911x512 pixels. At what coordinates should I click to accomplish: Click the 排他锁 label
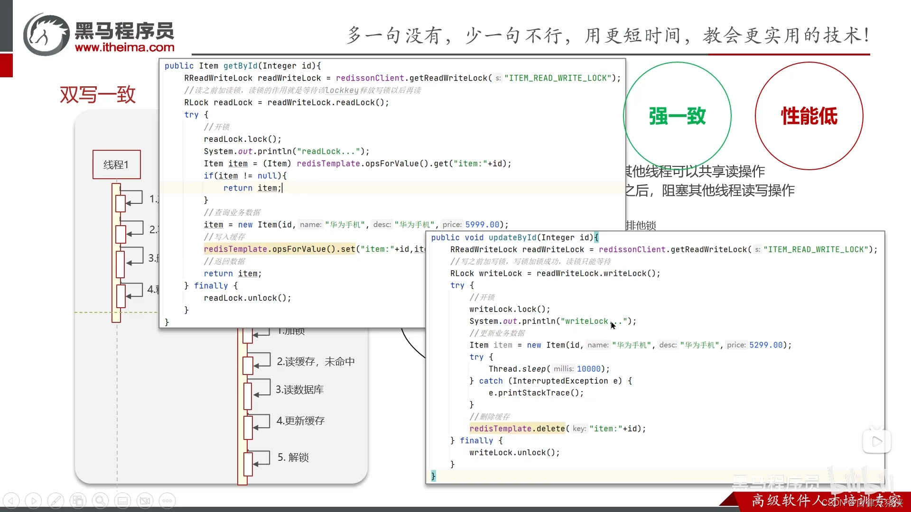click(641, 225)
